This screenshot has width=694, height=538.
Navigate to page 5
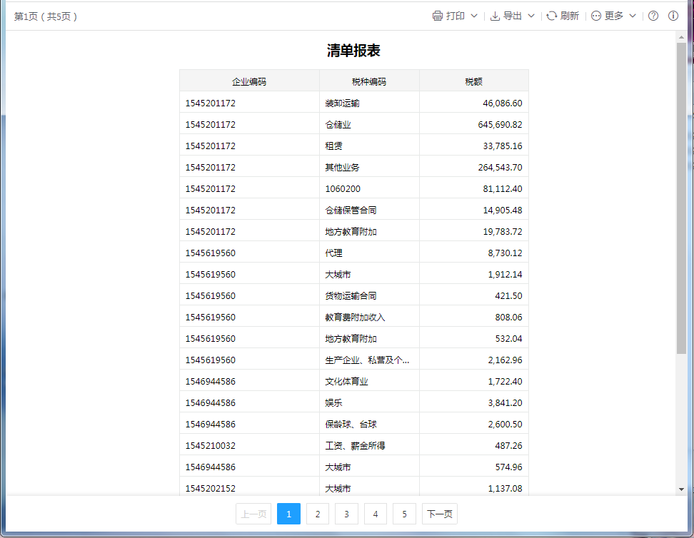404,514
